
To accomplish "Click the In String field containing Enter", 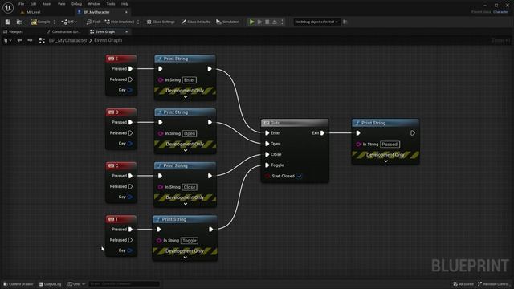I will [x=190, y=80].
